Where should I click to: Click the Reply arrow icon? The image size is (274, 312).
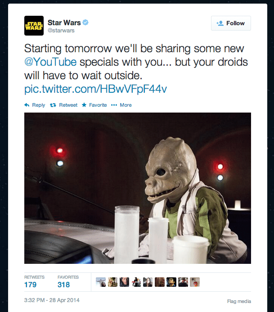(x=27, y=105)
